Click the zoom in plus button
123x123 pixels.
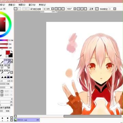click(59, 9)
